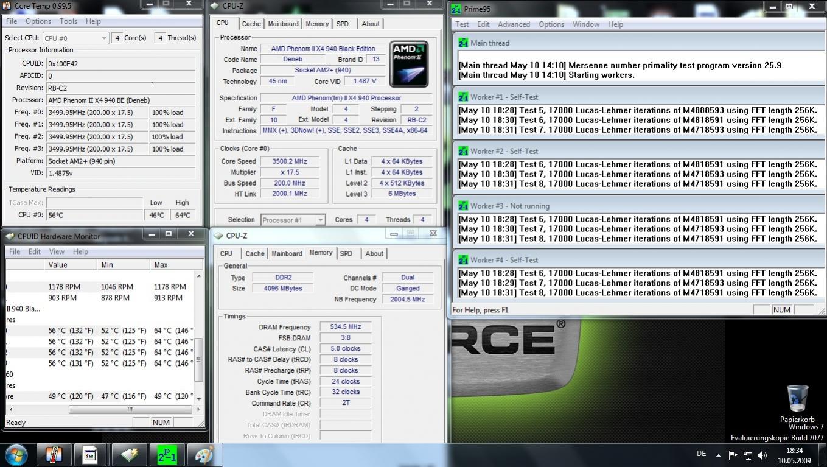827x467 pixels.
Task: Open the Paint palette taskbar icon
Action: pos(204,455)
